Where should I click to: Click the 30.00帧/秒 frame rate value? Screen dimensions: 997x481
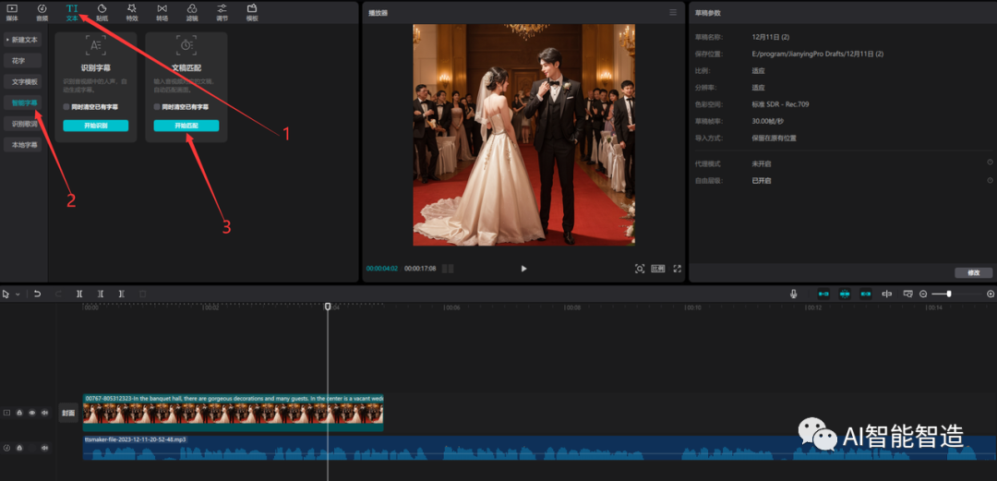[767, 121]
